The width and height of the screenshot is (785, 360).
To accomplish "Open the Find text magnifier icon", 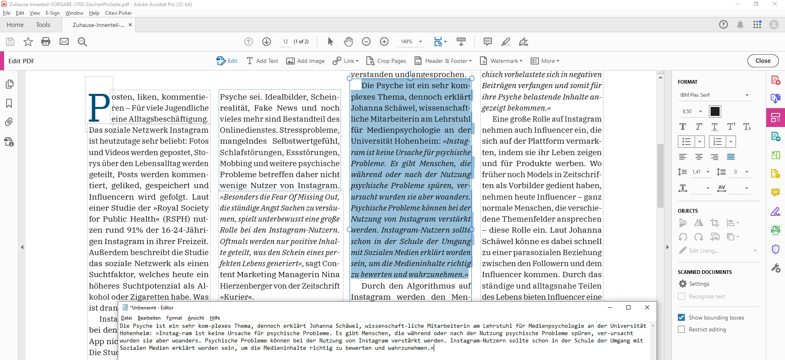I will pyautogui.click(x=82, y=42).
